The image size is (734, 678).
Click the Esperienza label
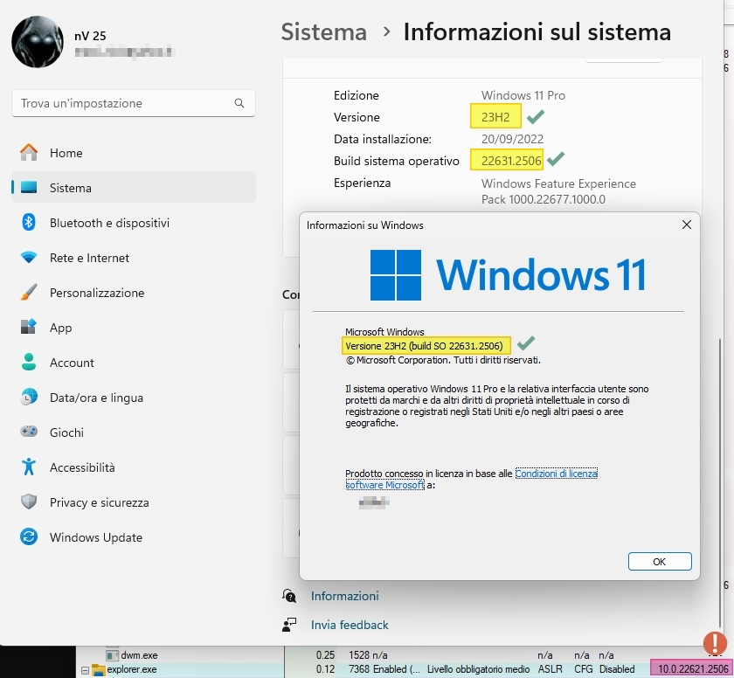363,183
